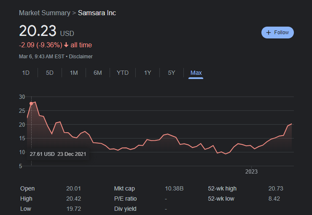Open the Disclaimer link
The width and height of the screenshot is (312, 215).
[81, 57]
